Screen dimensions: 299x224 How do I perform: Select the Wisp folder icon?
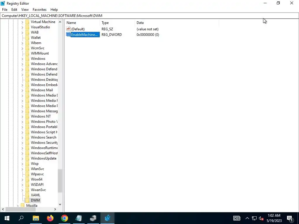click(x=27, y=164)
